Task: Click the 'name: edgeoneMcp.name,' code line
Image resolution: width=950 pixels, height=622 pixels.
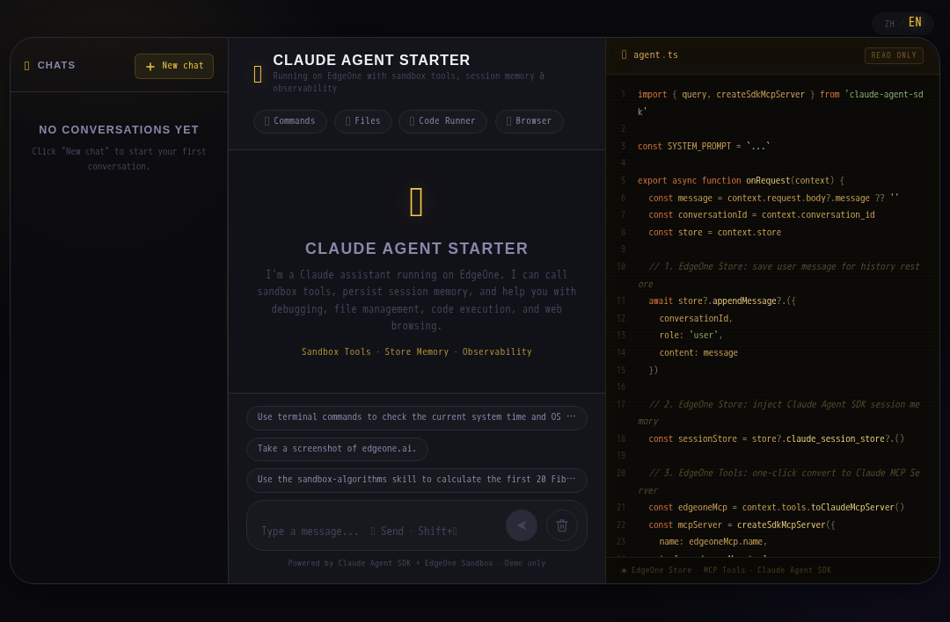Action: pyautogui.click(x=713, y=542)
